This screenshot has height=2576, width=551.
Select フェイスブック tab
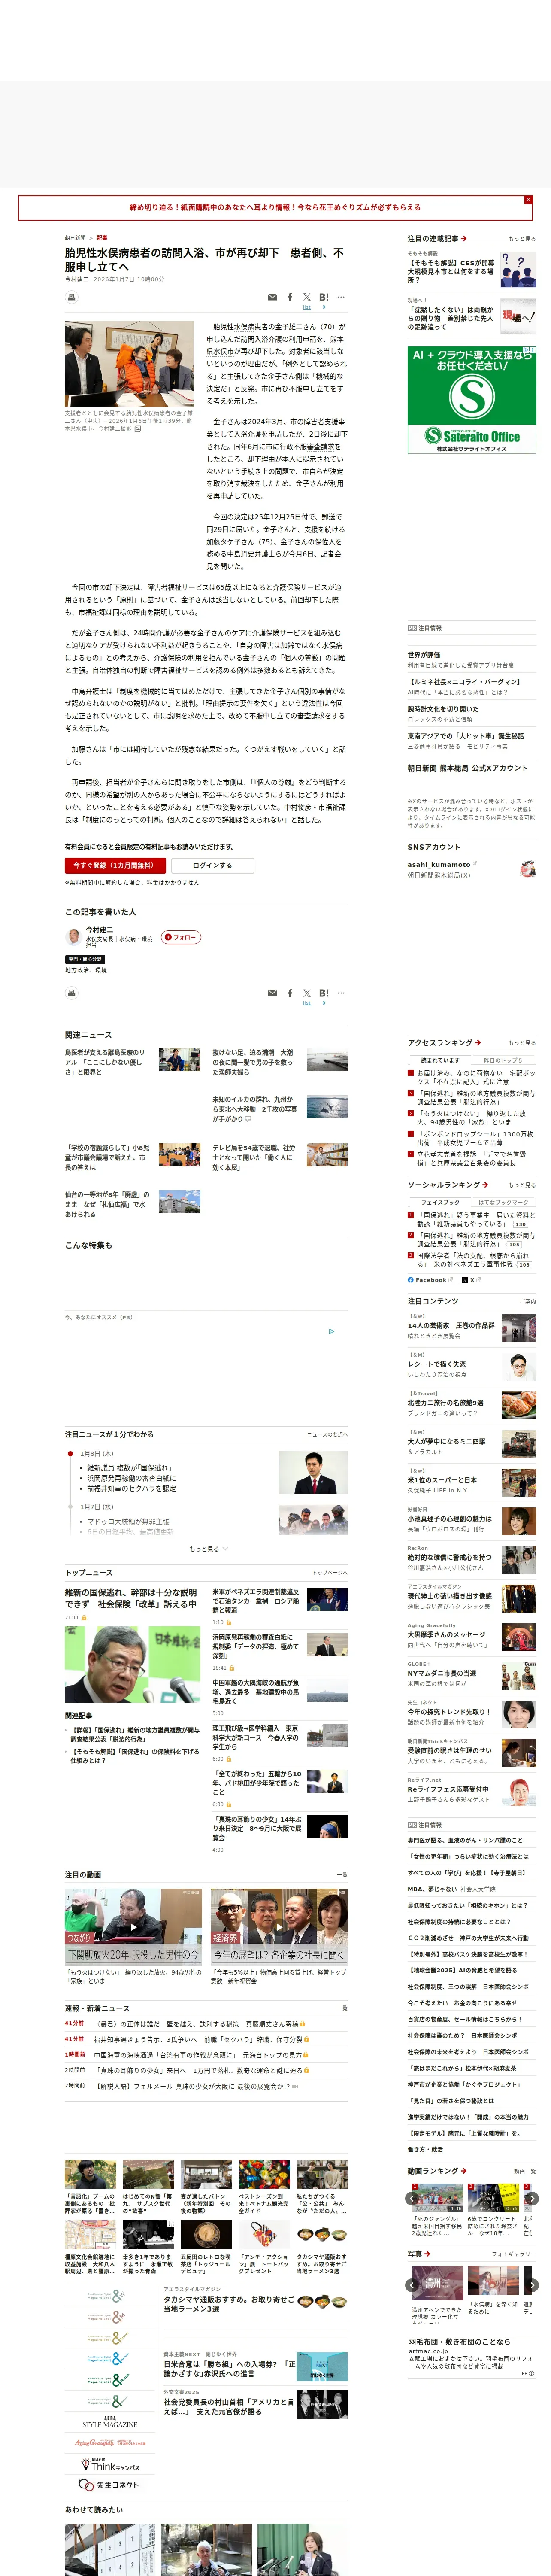click(x=440, y=1202)
